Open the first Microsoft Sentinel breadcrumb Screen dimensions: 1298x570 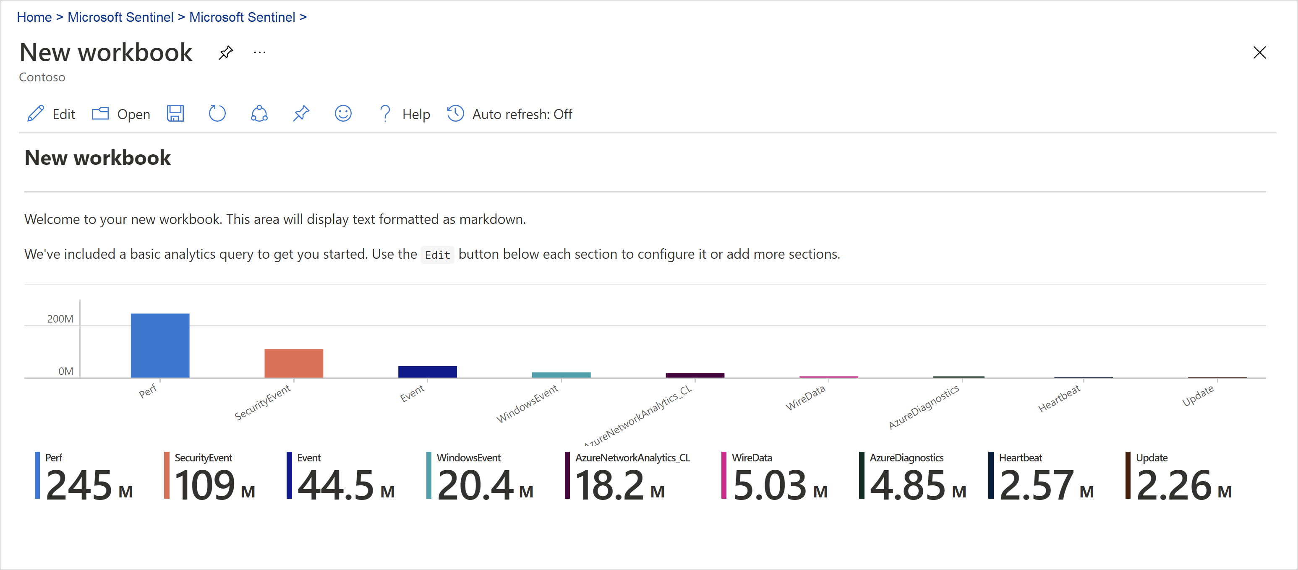[120, 17]
